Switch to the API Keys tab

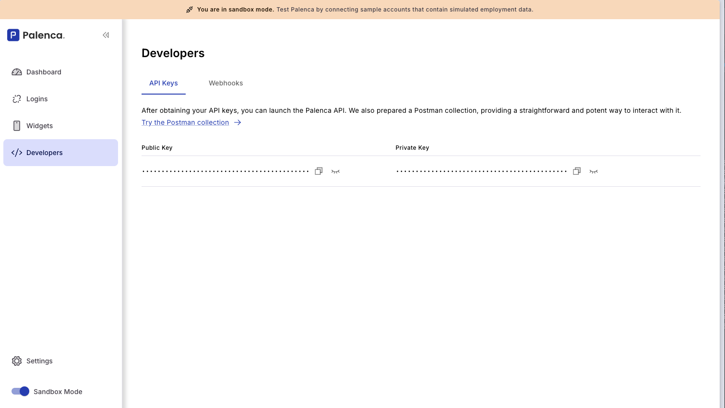[164, 83]
